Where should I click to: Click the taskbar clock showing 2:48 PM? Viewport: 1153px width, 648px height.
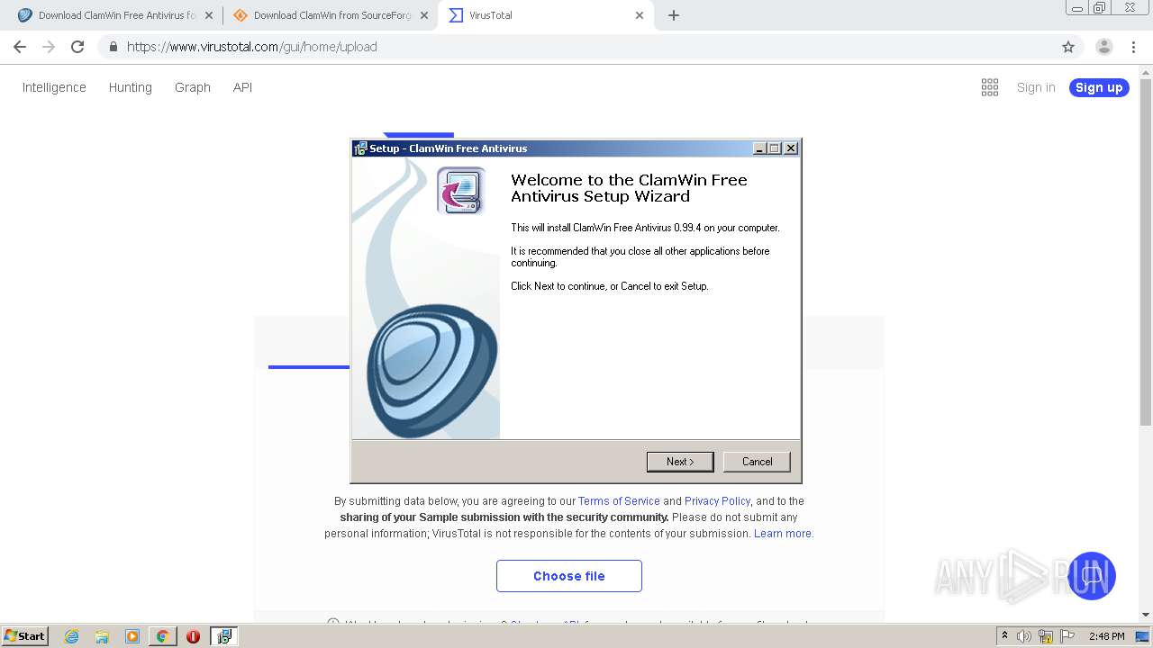[x=1106, y=636]
